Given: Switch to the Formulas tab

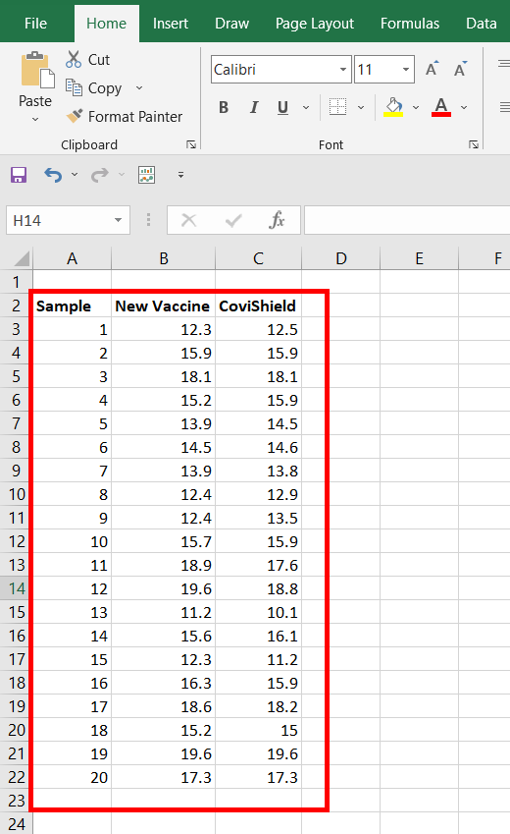Looking at the screenshot, I should coord(410,24).
